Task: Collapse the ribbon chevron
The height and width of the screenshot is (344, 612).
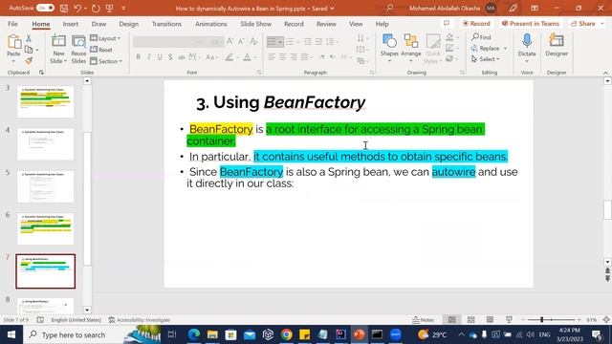Action: (605, 73)
